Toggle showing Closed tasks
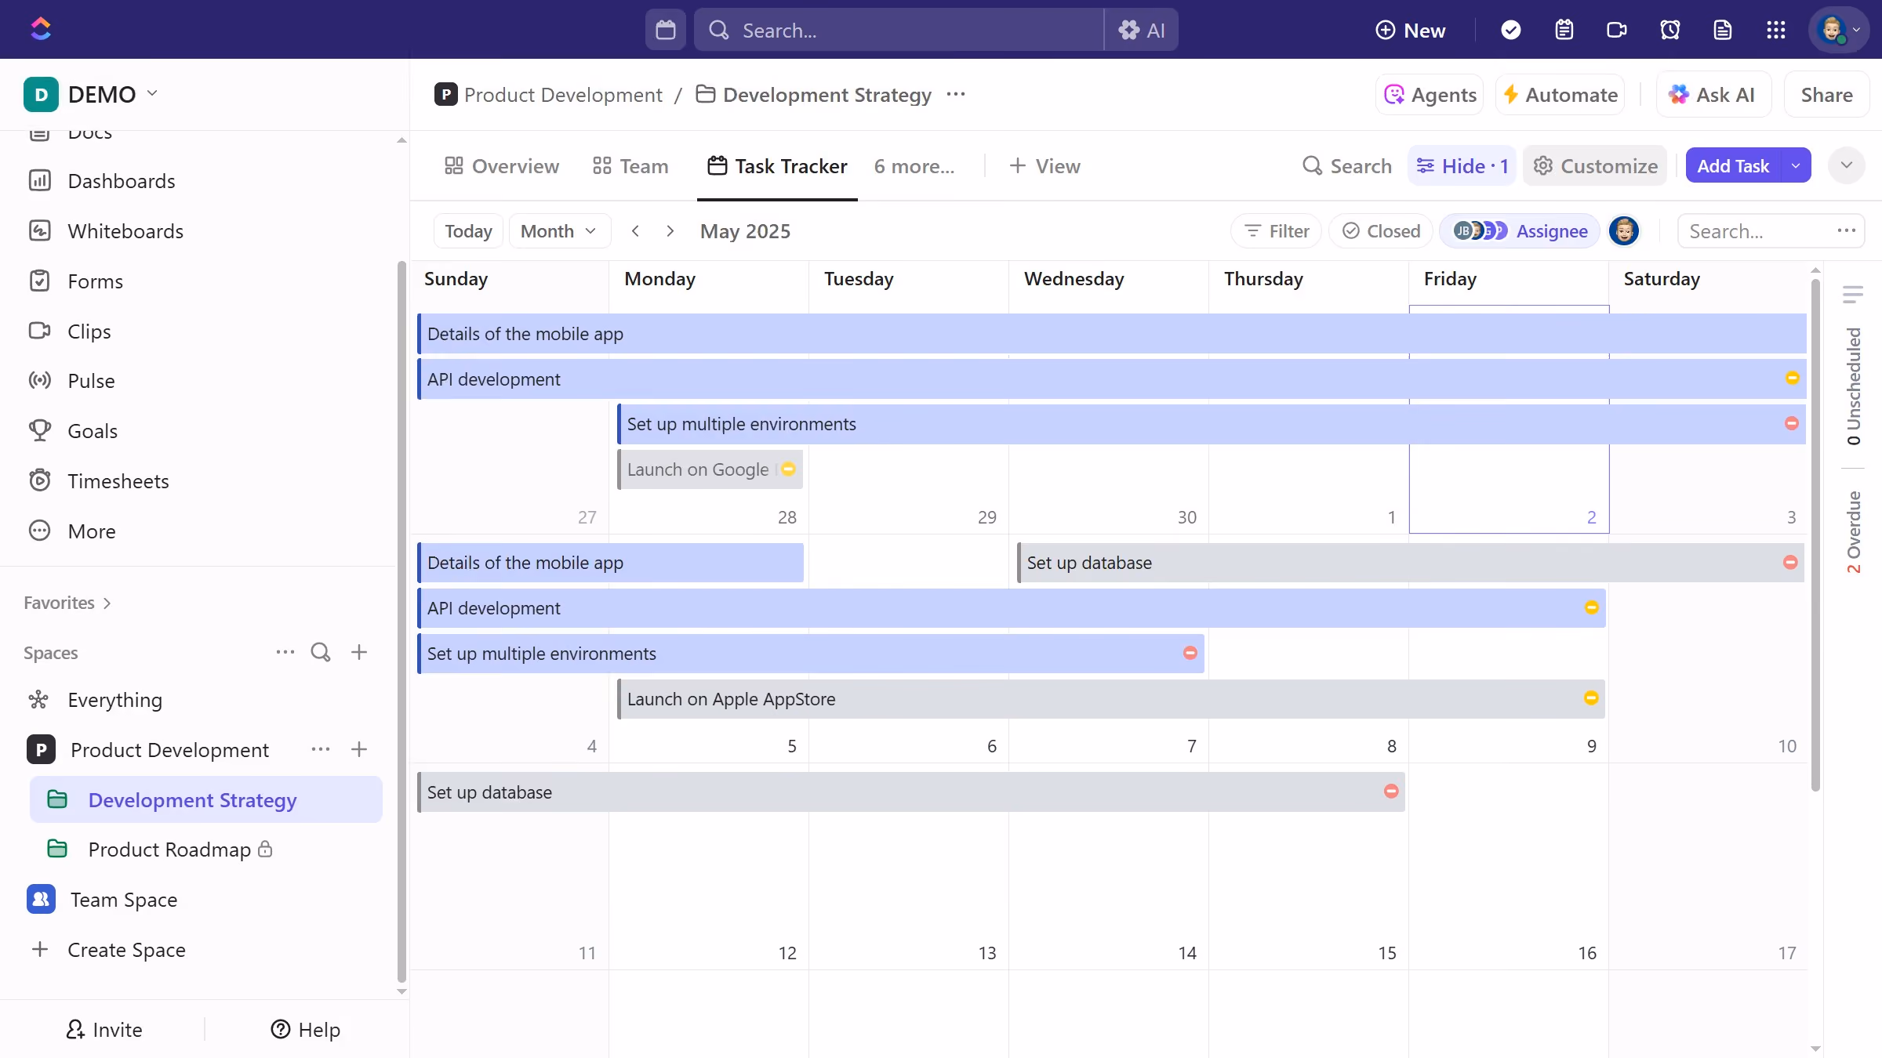1882x1058 pixels. (1381, 231)
